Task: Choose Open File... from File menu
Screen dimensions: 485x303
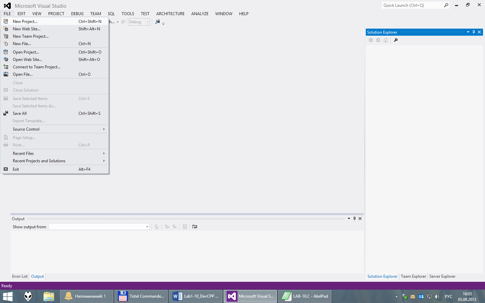Action: (x=55, y=74)
